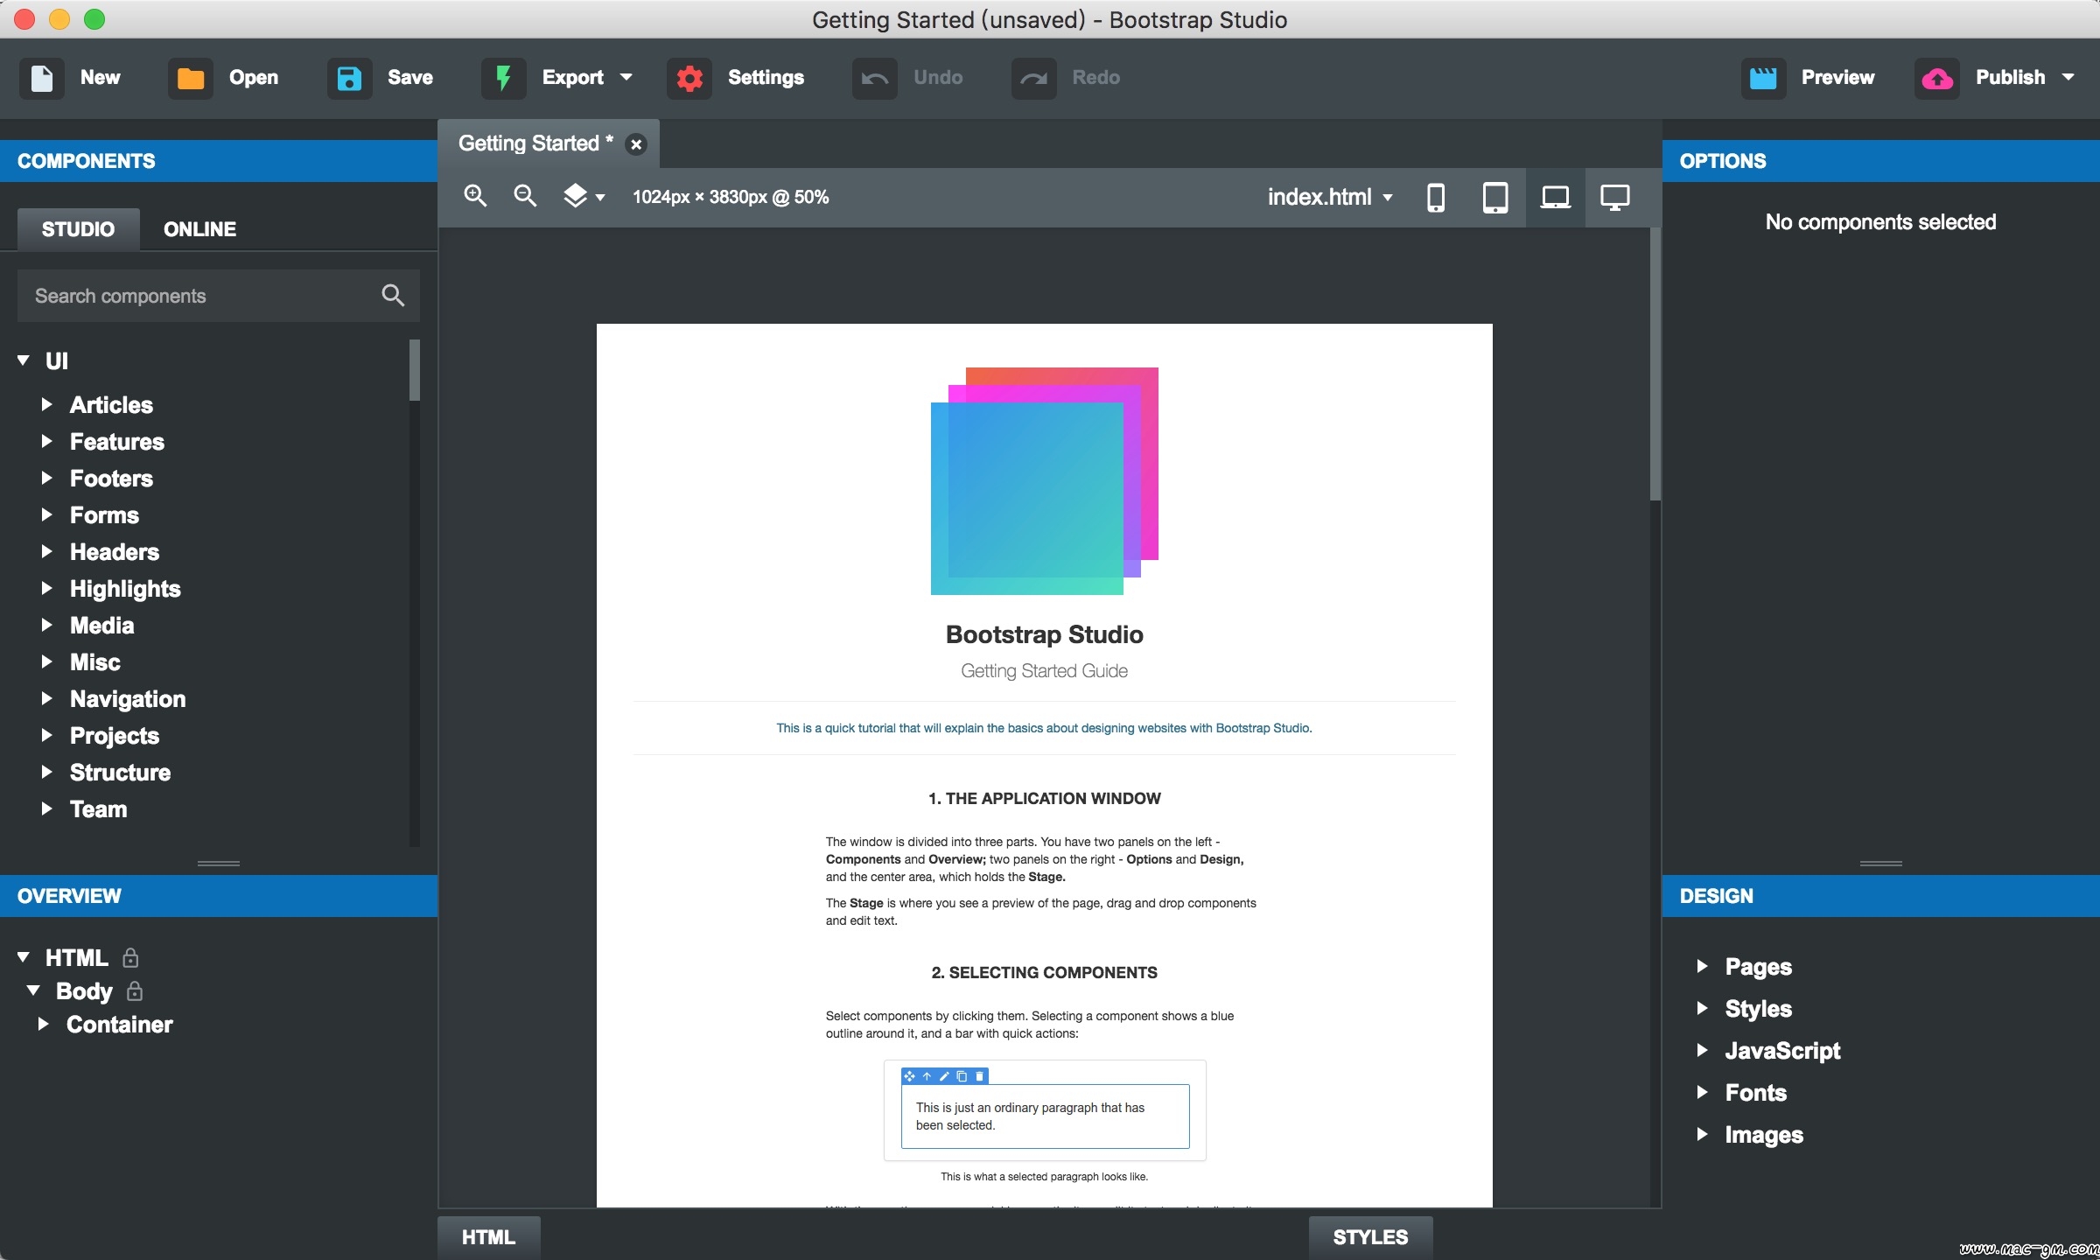The width and height of the screenshot is (2100, 1260).
Task: Expand the Fonts design section
Action: pyautogui.click(x=1702, y=1092)
